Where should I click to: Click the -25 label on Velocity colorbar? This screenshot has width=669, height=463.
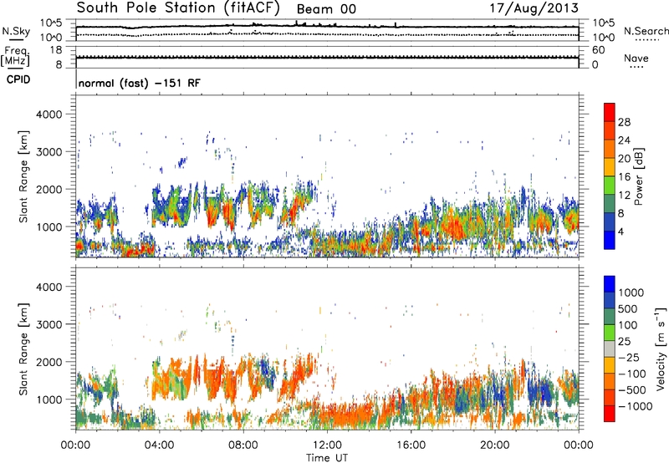[628, 358]
